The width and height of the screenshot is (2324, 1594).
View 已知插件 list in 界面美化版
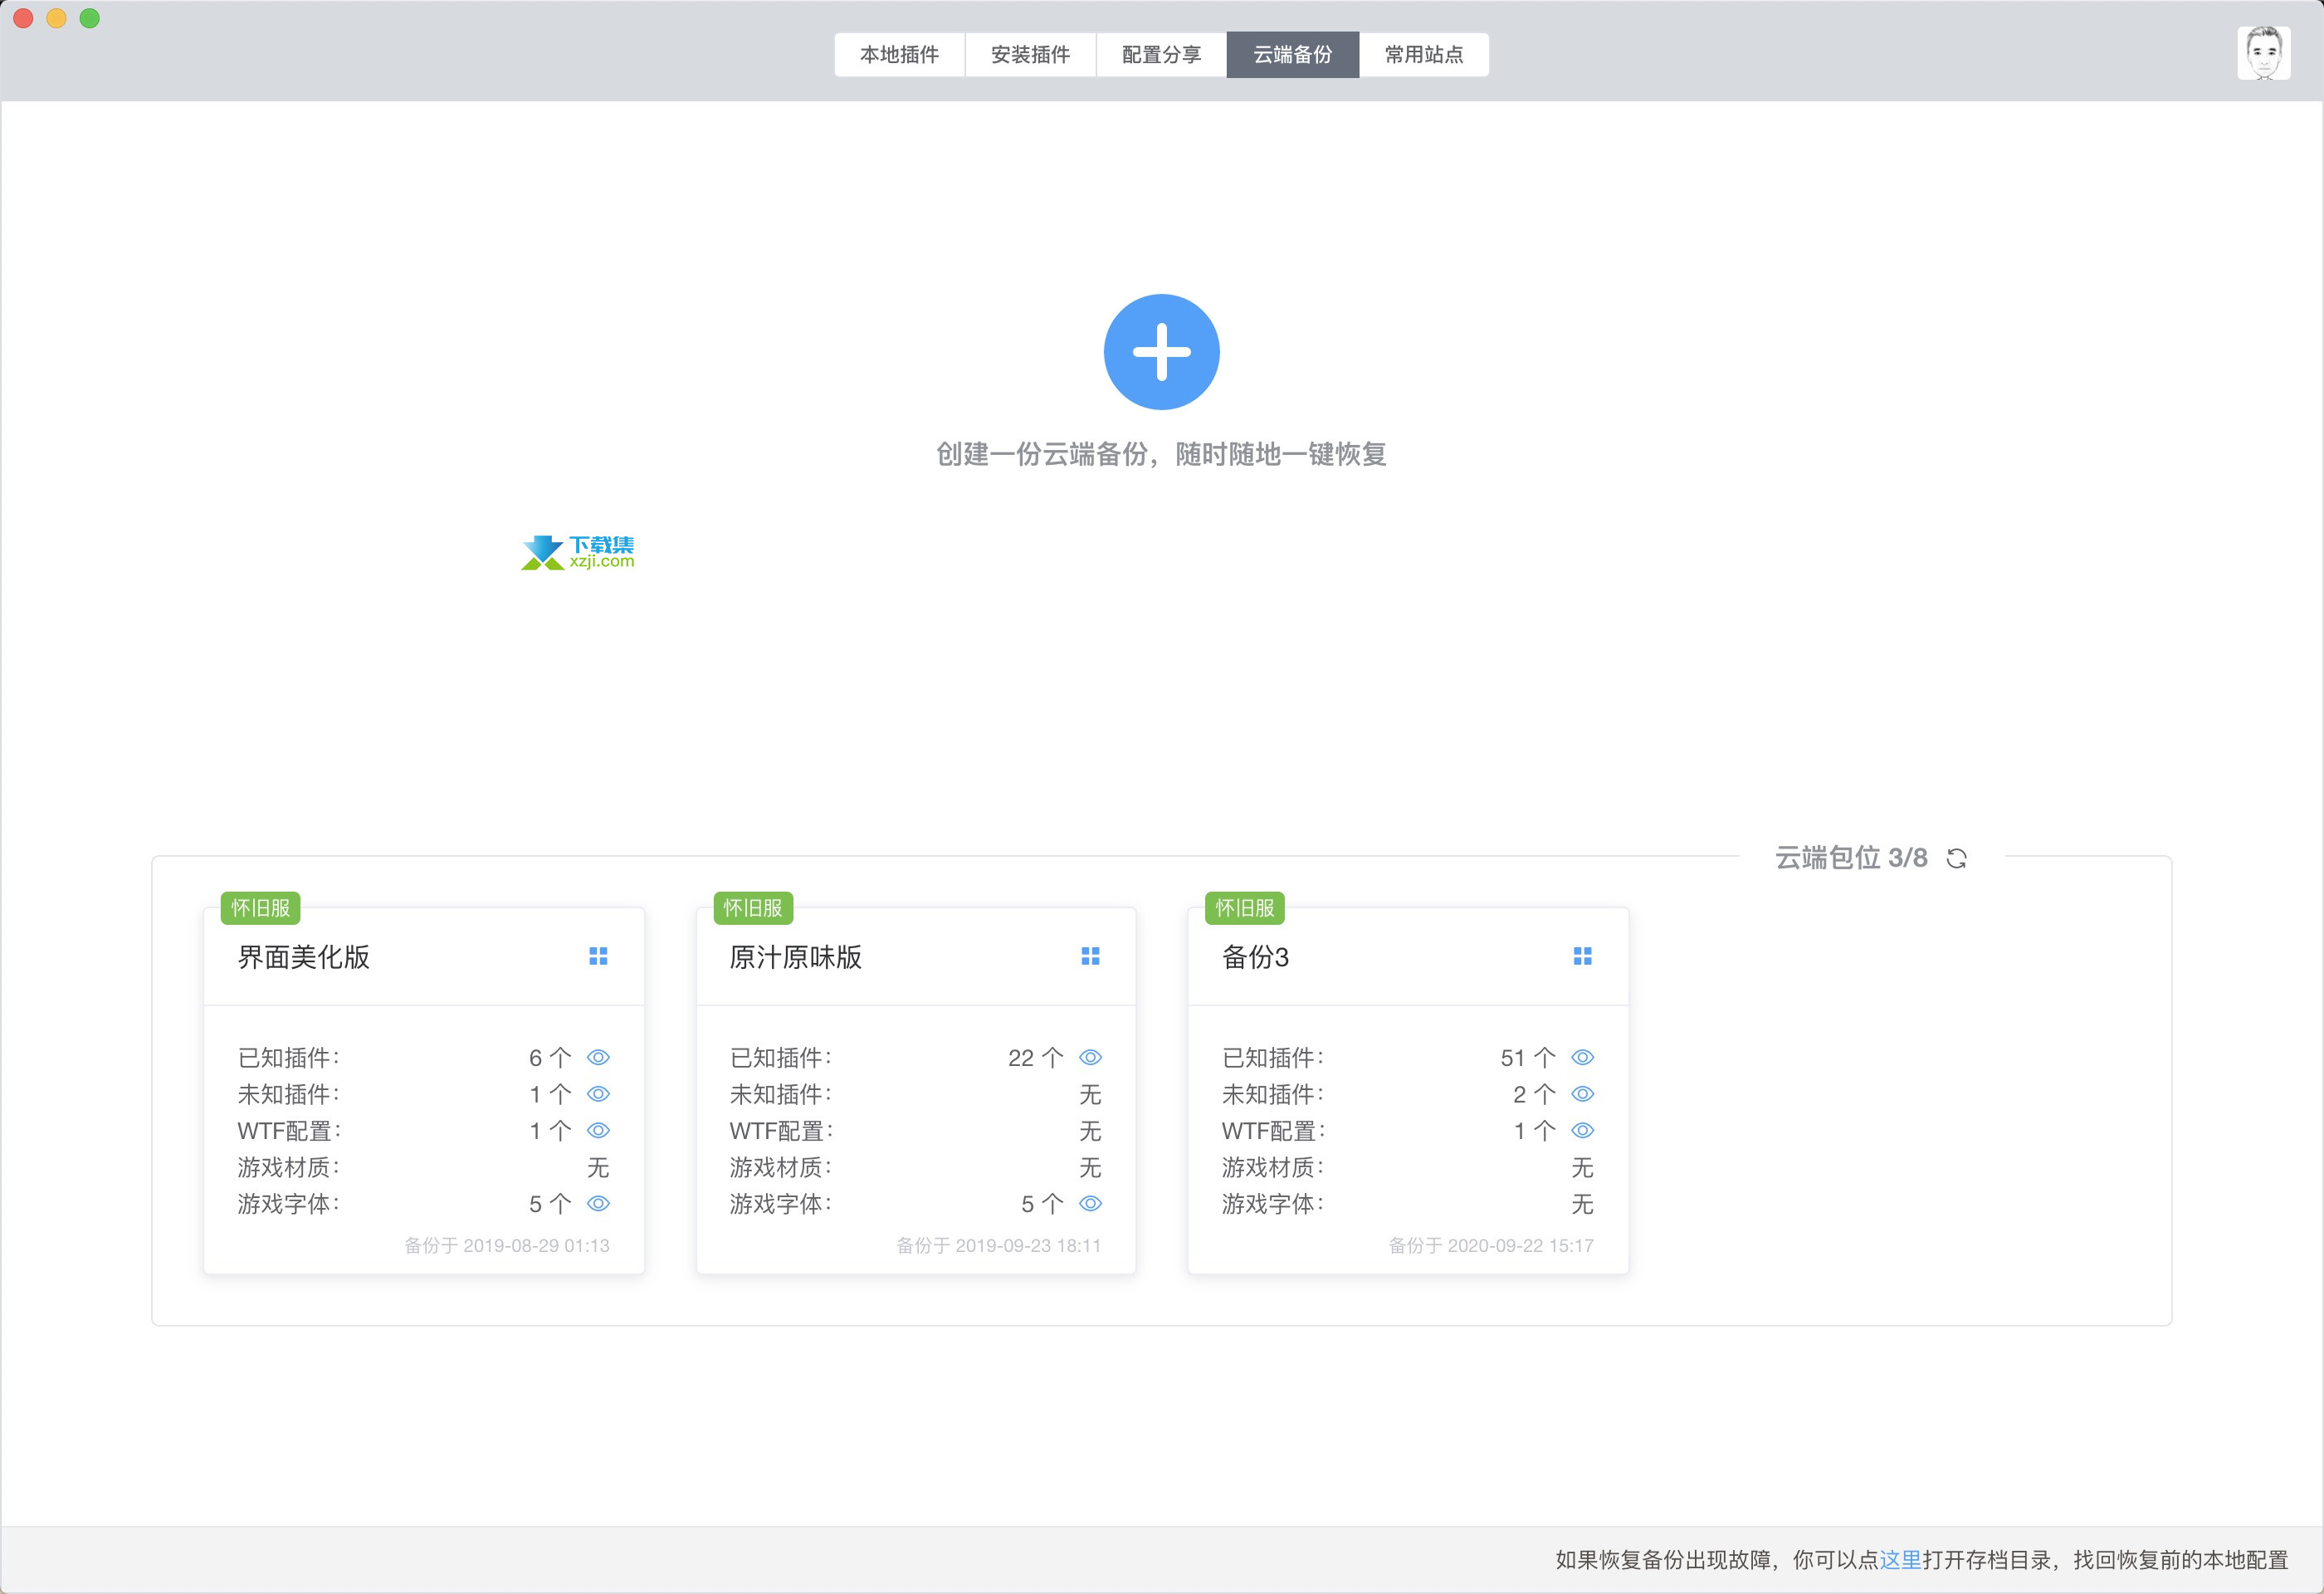coord(598,1057)
